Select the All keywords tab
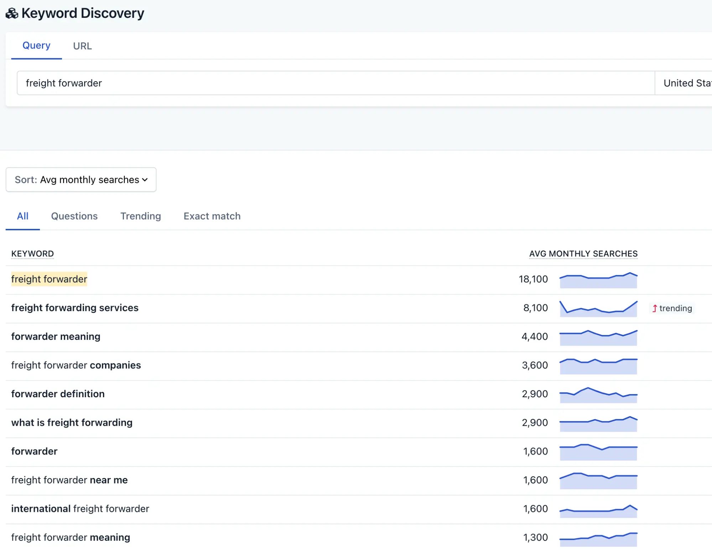The image size is (712, 551). click(x=22, y=216)
